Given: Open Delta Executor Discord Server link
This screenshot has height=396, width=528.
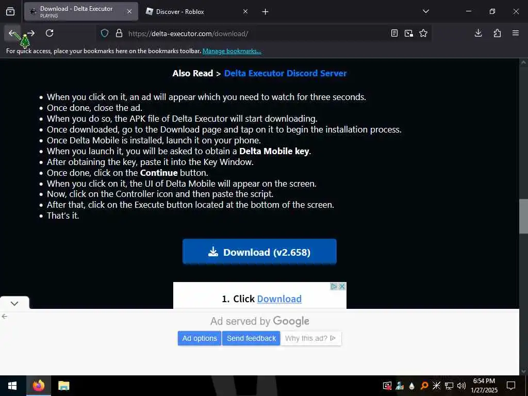Looking at the screenshot, I should coord(285,73).
